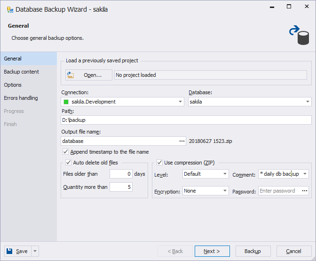The image size is (316, 261).
Task: Click the wizard title bar app icon
Action: pyautogui.click(x=10, y=10)
